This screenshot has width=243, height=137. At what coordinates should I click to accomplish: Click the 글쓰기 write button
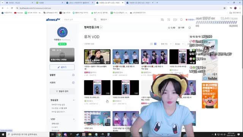click(62, 67)
